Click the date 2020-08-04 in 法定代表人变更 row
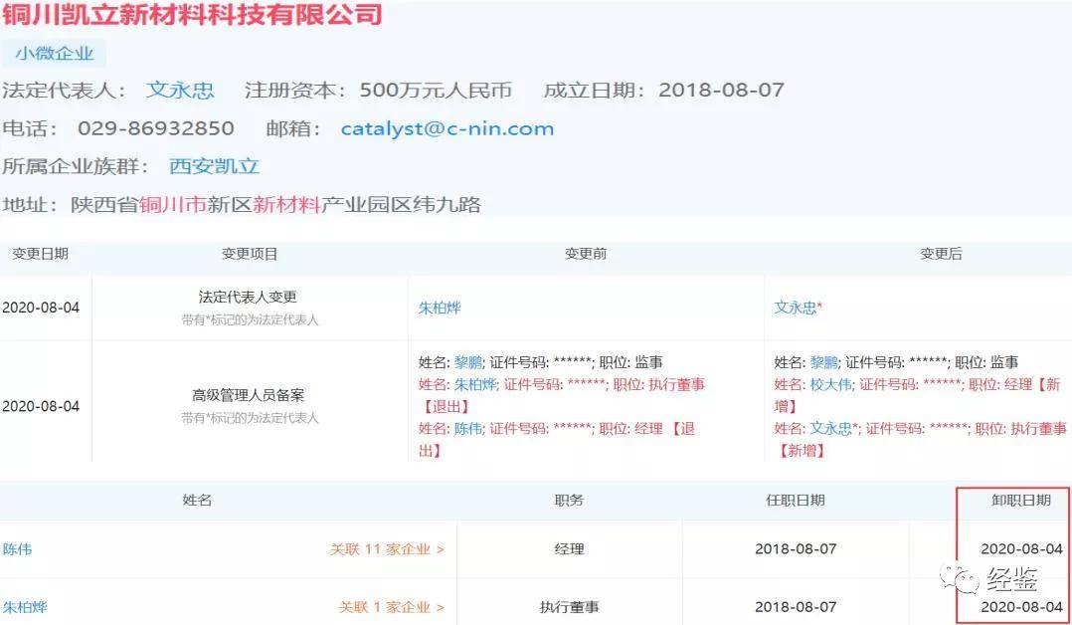This screenshot has height=625, width=1072. tap(41, 309)
